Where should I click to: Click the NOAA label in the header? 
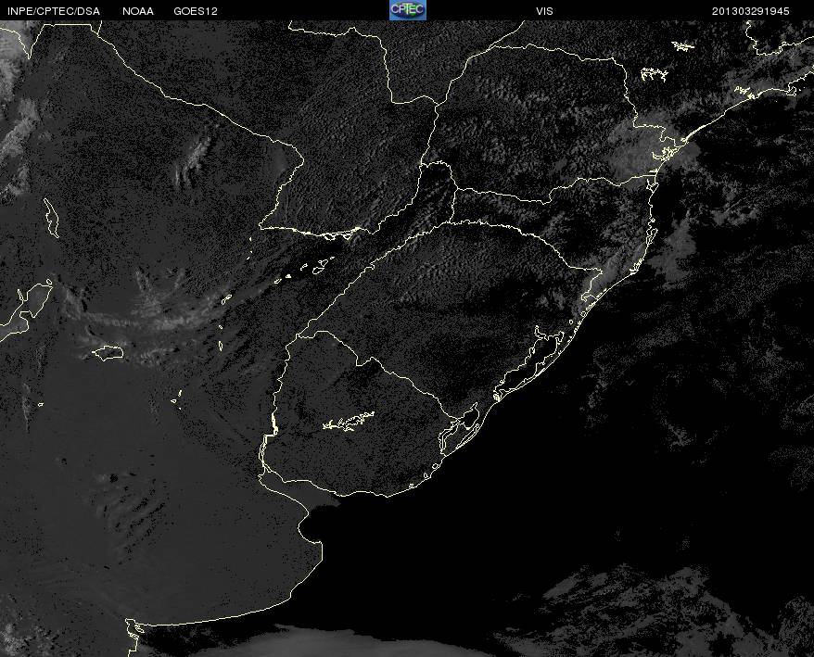tap(138, 11)
